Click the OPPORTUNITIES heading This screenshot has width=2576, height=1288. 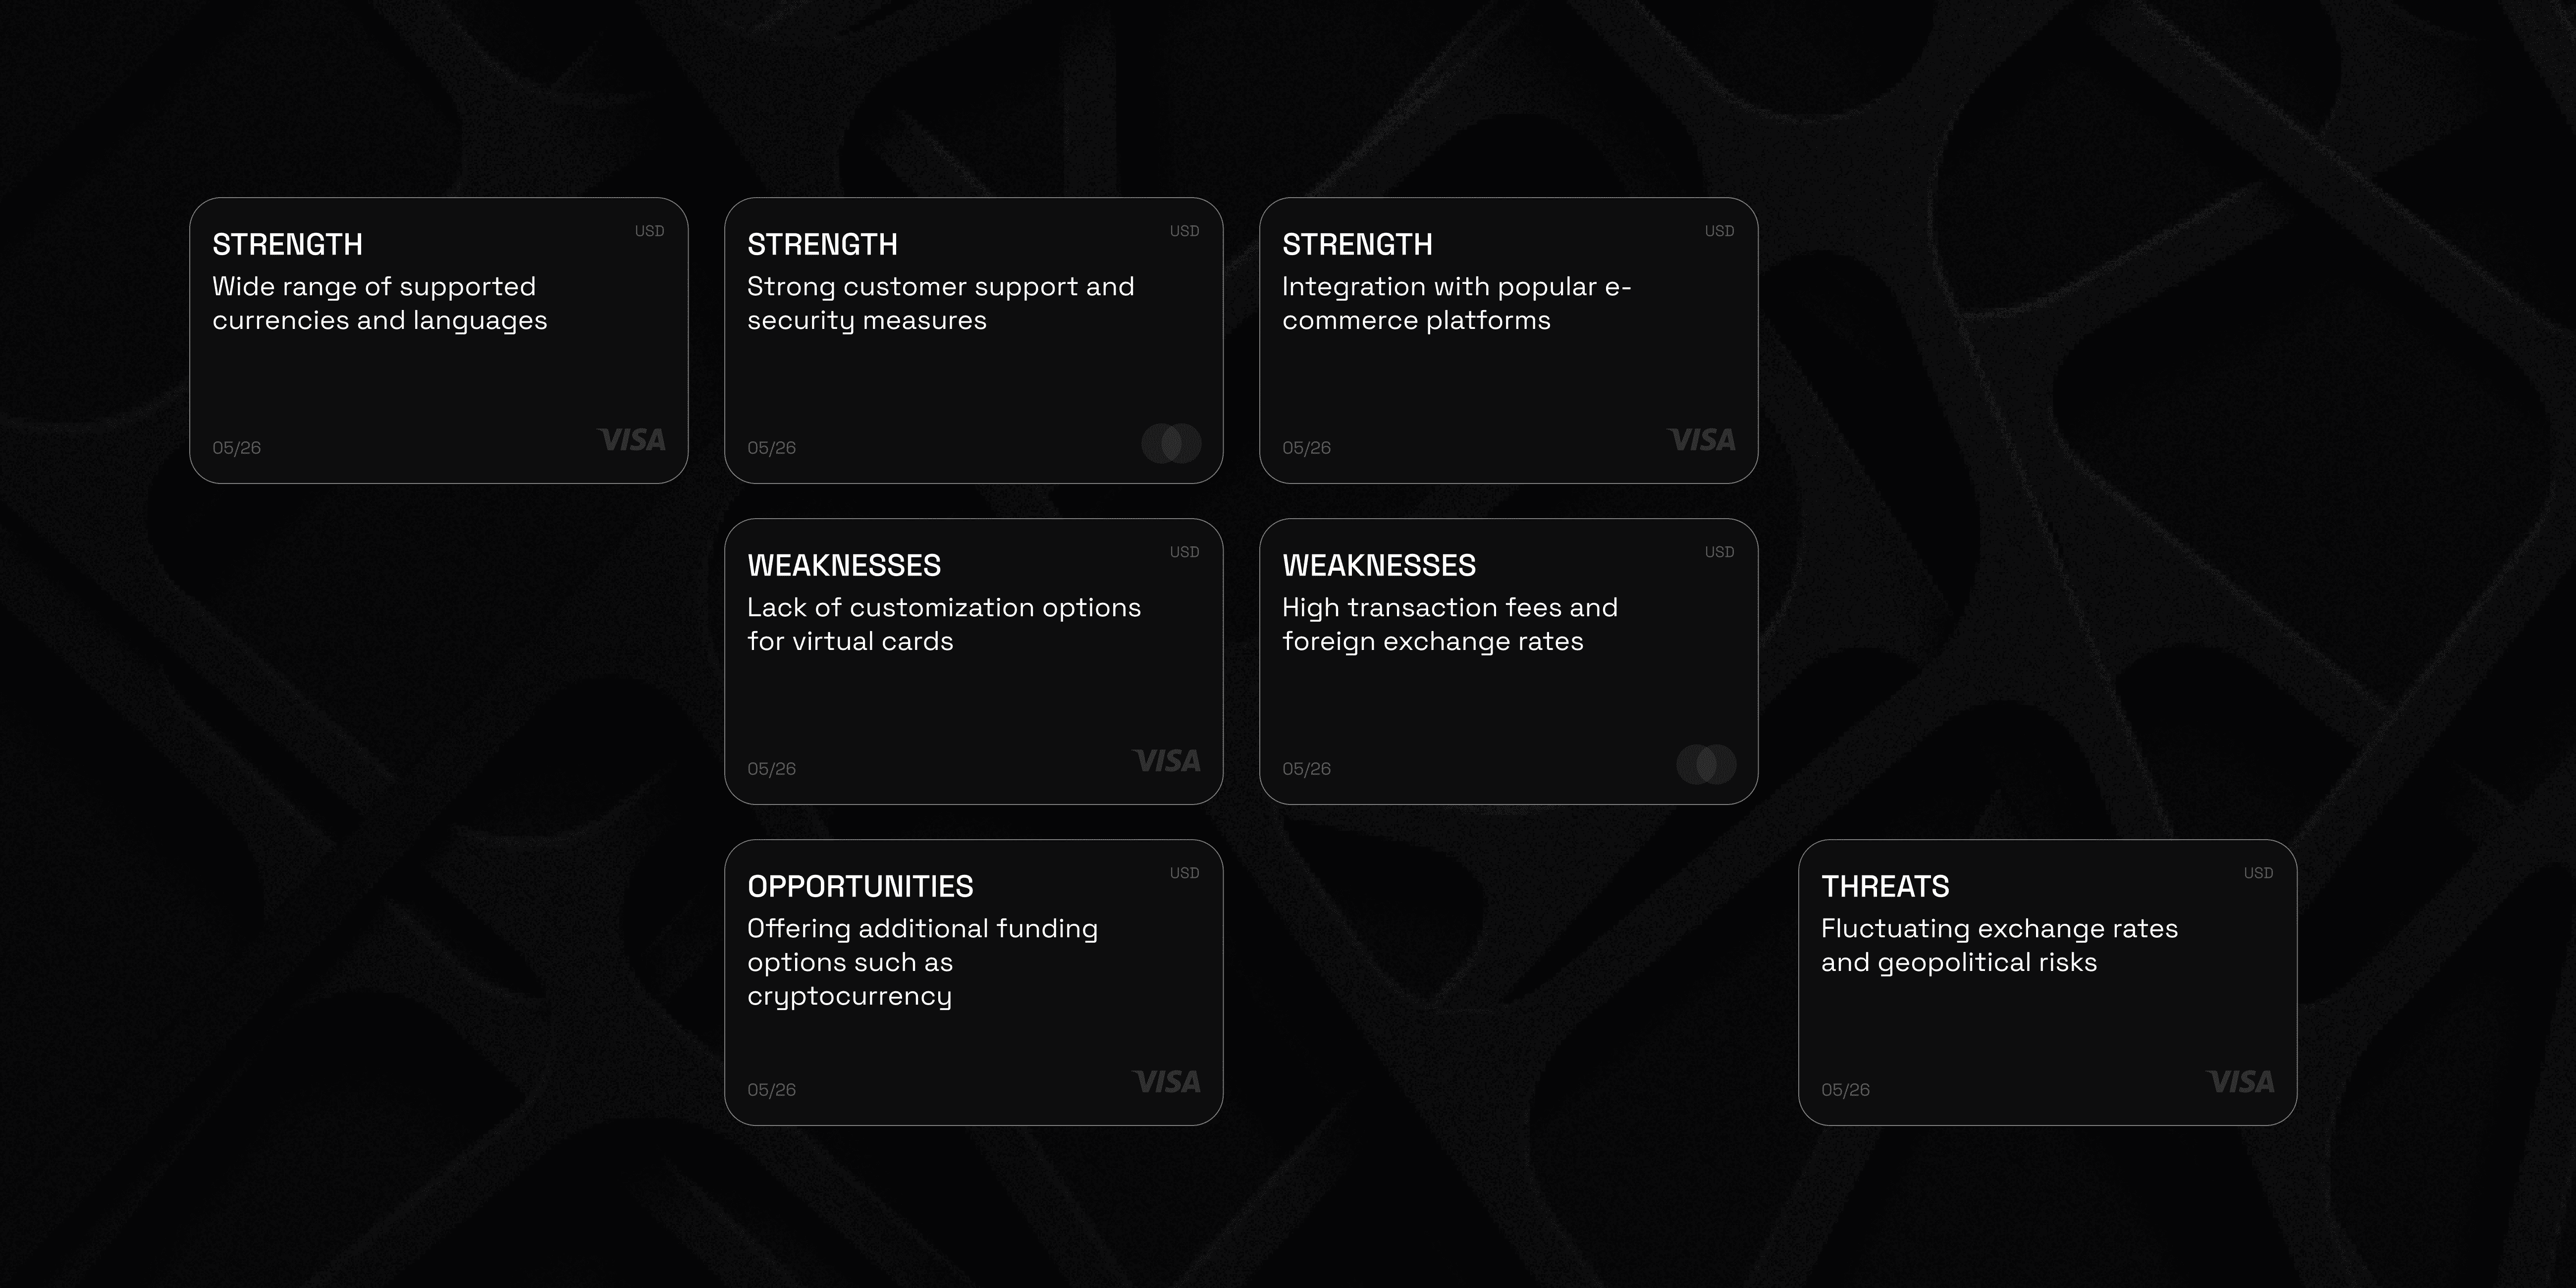[x=860, y=886]
